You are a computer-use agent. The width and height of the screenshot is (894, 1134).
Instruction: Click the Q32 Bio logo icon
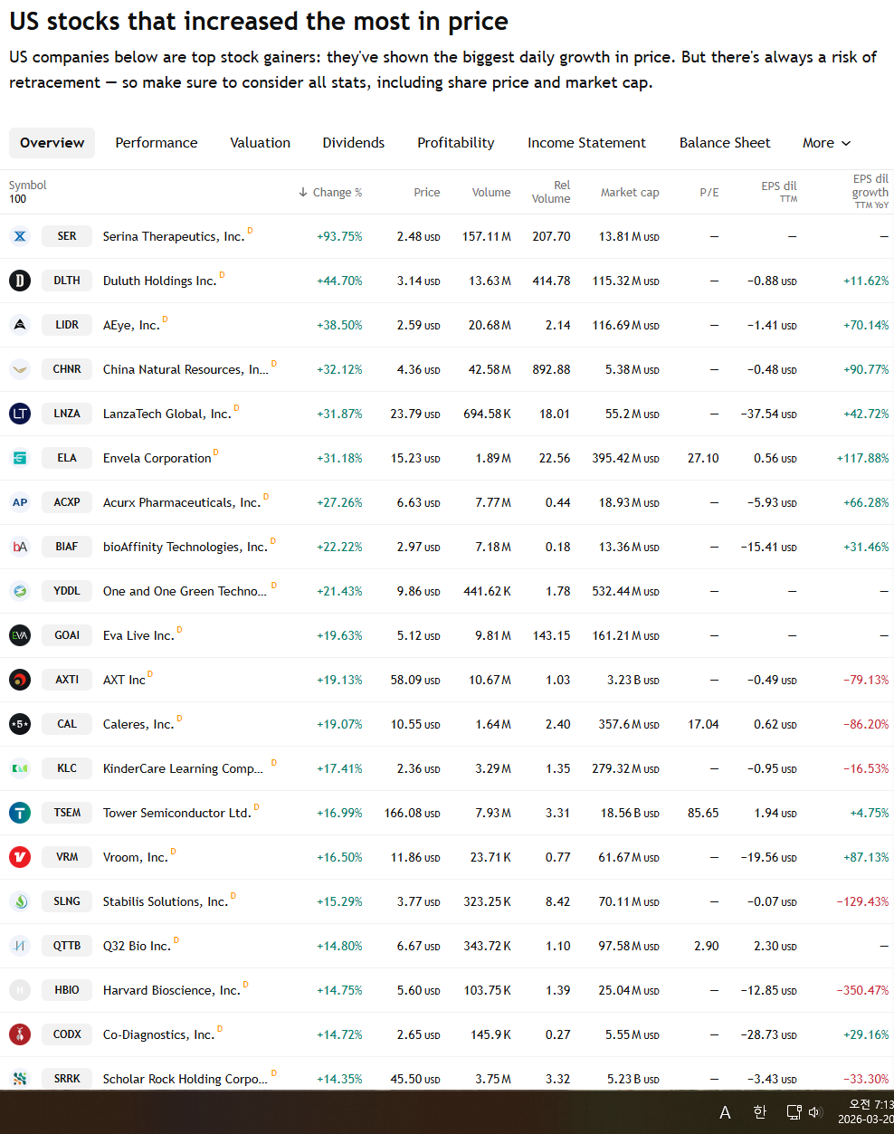coord(20,946)
